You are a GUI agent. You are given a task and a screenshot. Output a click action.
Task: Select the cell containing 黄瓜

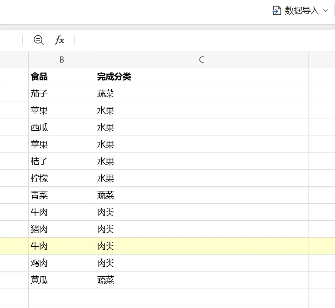point(62,280)
